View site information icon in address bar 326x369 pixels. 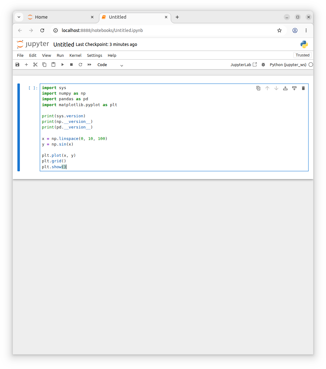tap(56, 30)
